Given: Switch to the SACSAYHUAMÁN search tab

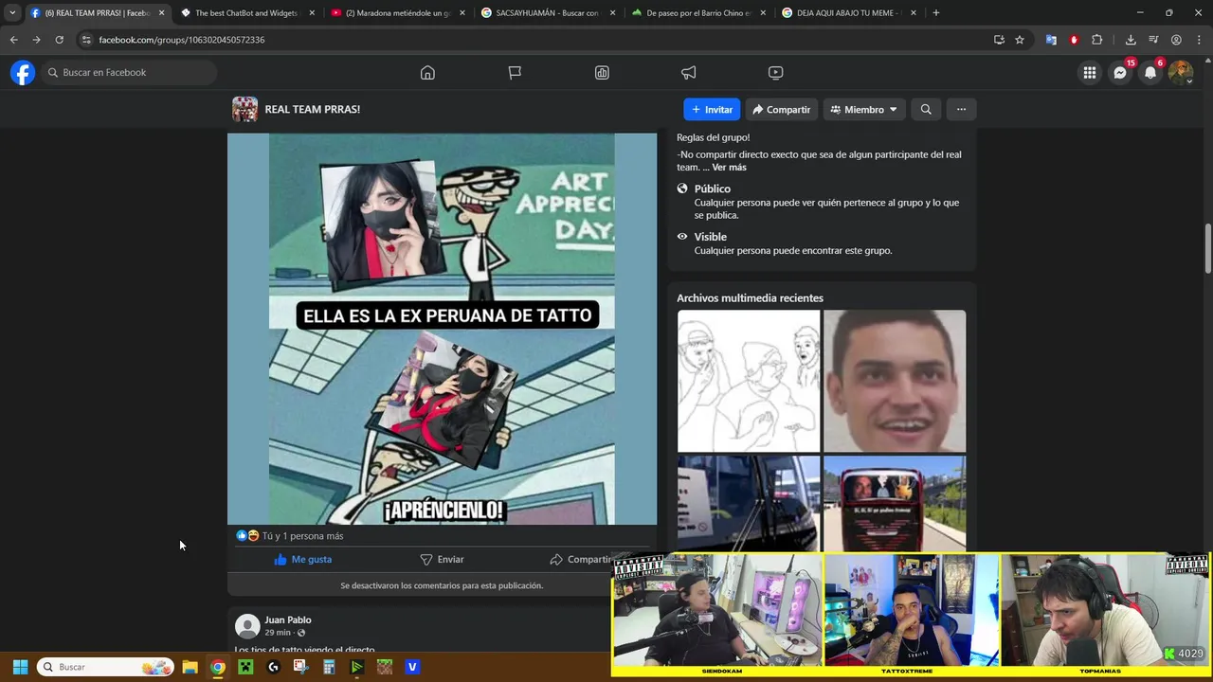Looking at the screenshot, I should pos(547,13).
